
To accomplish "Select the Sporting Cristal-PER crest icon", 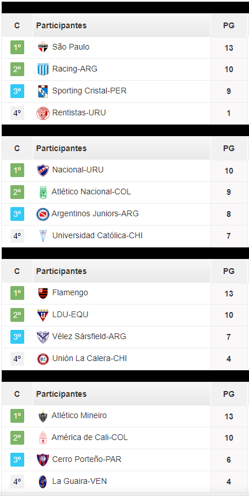I will pos(43,91).
